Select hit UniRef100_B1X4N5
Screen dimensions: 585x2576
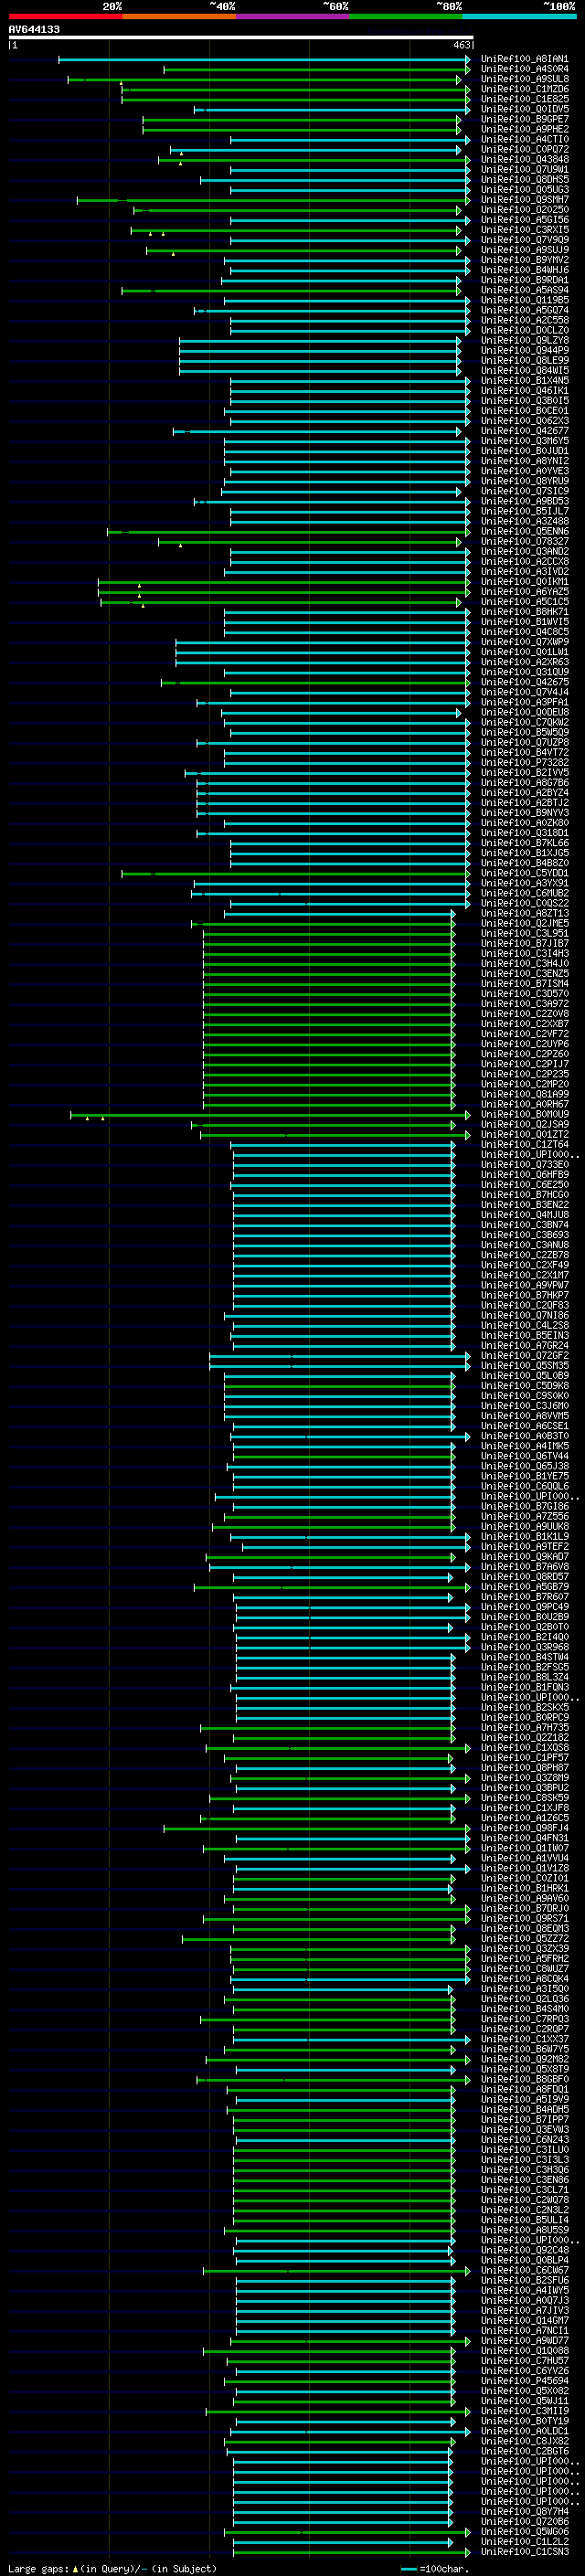tap(525, 380)
